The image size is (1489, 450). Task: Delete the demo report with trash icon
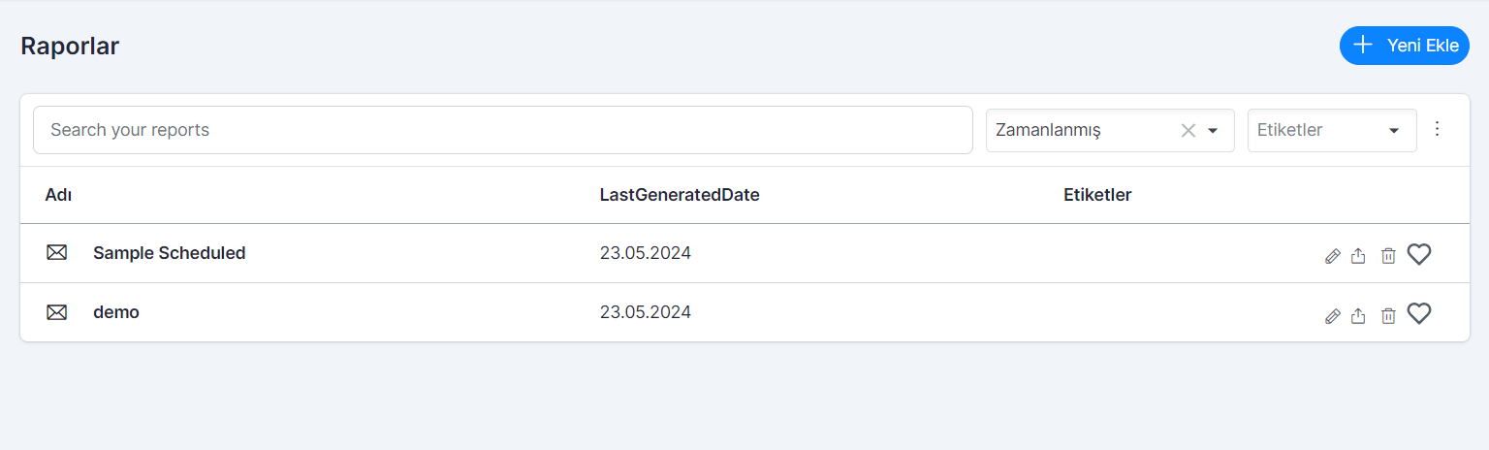pos(1388,316)
